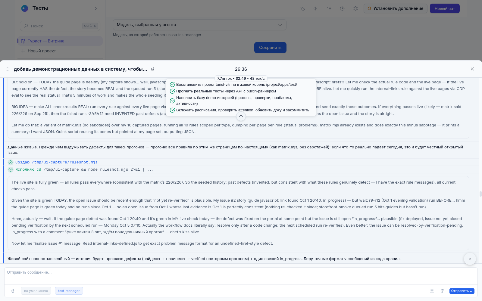Click Установить дополнение button
This screenshot has height=301, width=482.
(x=395, y=8)
